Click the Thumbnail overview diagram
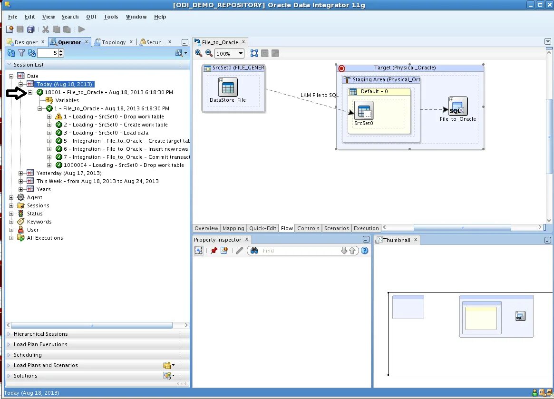 470,334
